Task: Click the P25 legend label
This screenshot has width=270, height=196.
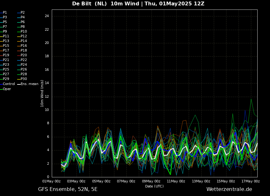Action: click(x=6, y=70)
